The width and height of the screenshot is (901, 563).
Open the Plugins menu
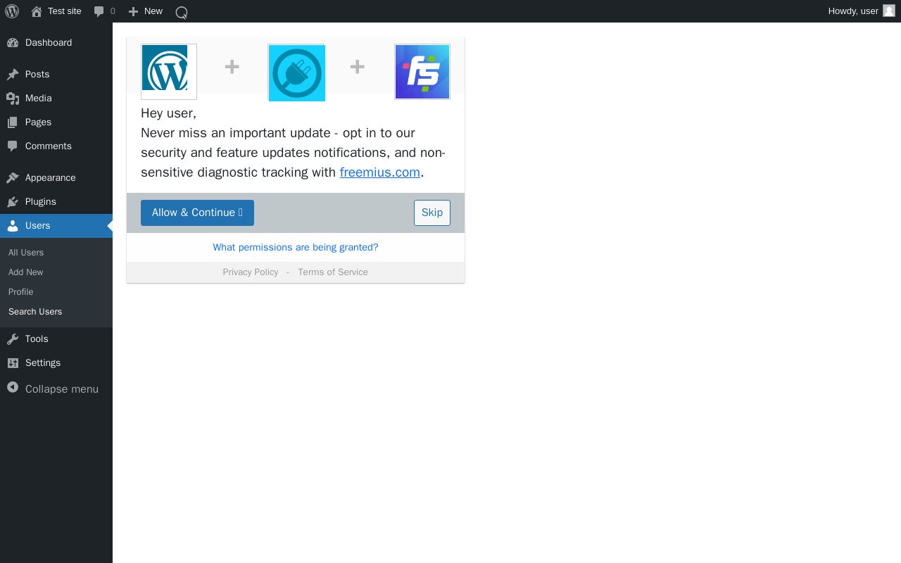pos(56,201)
